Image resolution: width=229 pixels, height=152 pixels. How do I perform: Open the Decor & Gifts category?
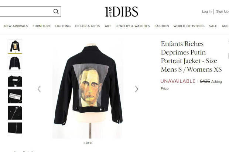click(x=88, y=26)
